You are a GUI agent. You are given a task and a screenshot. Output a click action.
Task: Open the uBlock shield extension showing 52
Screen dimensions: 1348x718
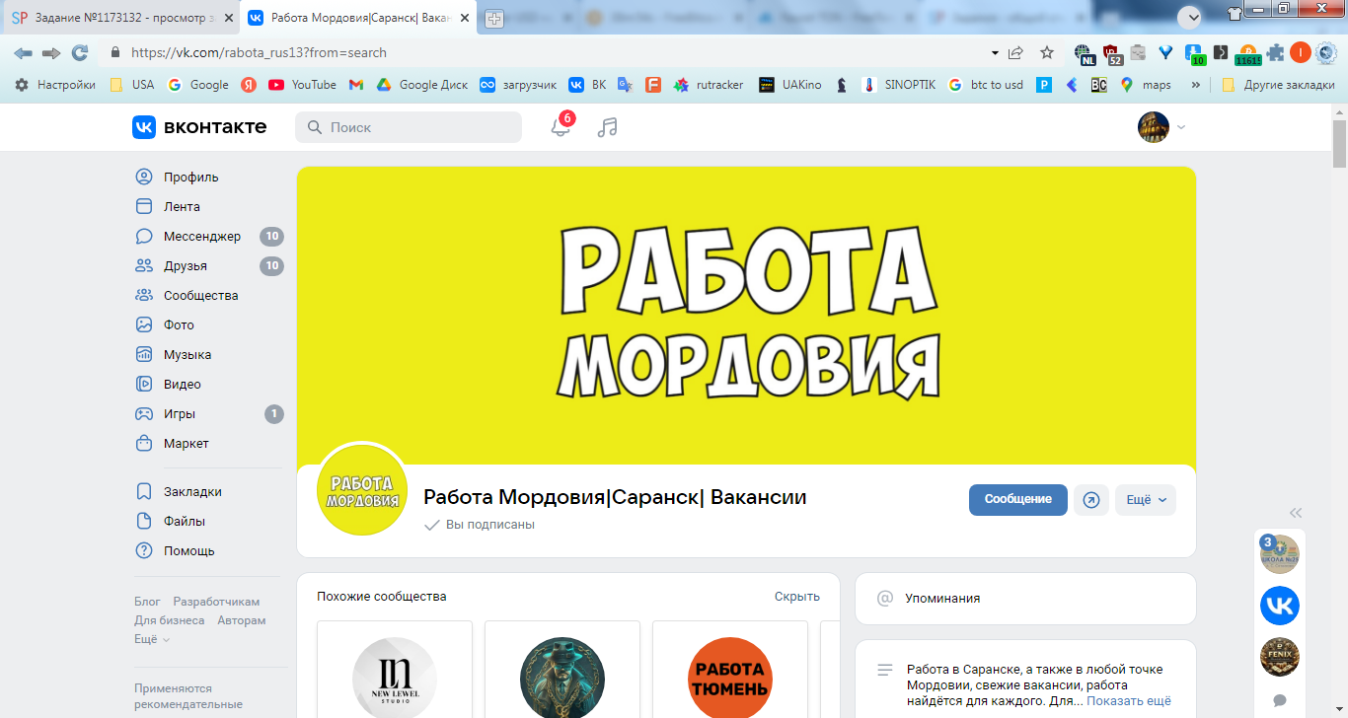(1112, 54)
